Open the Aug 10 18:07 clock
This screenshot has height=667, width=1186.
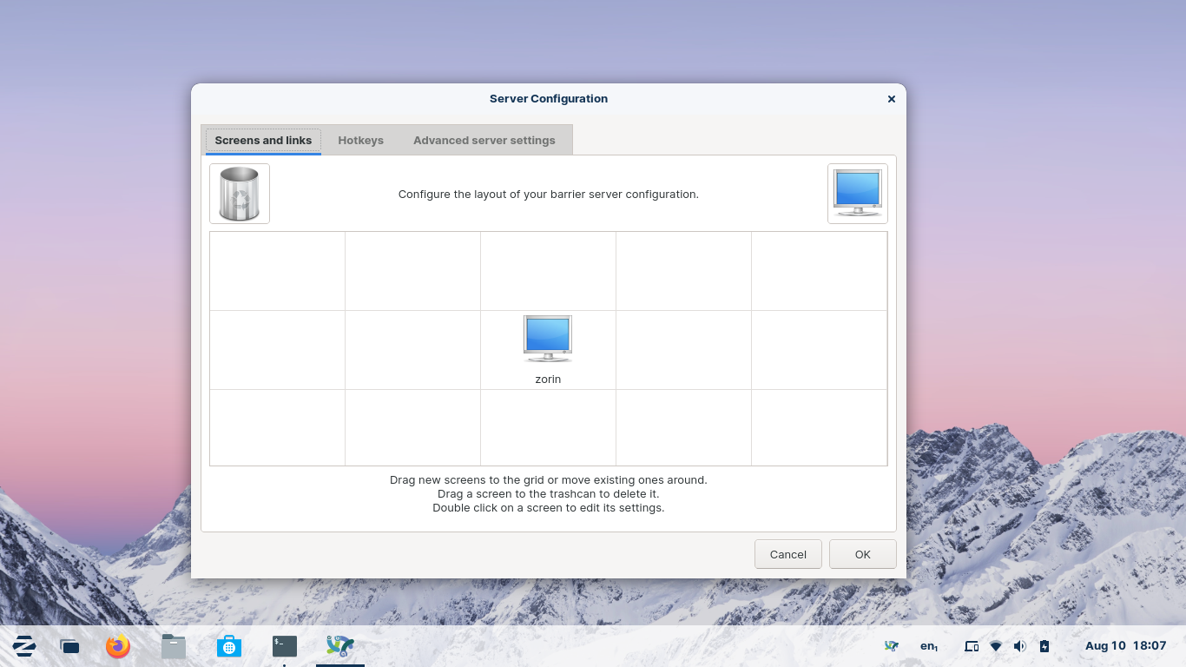[1125, 646]
